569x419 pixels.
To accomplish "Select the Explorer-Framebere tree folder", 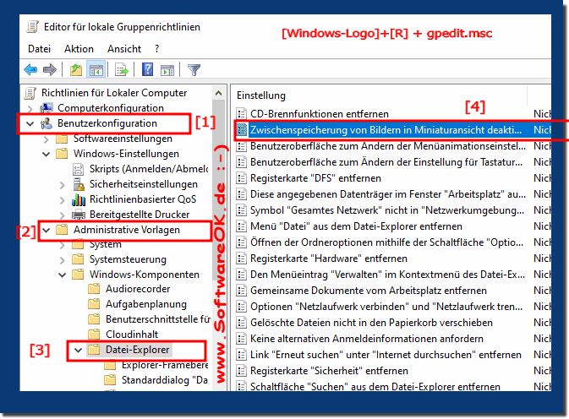I will (x=165, y=365).
